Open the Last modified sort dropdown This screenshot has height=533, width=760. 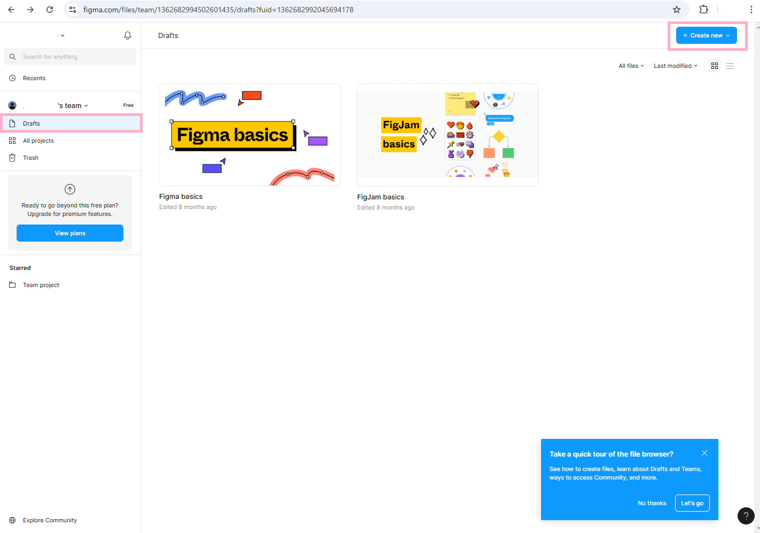(676, 66)
